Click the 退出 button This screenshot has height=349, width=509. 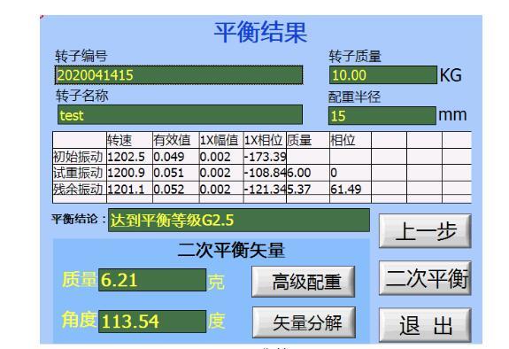click(x=425, y=325)
